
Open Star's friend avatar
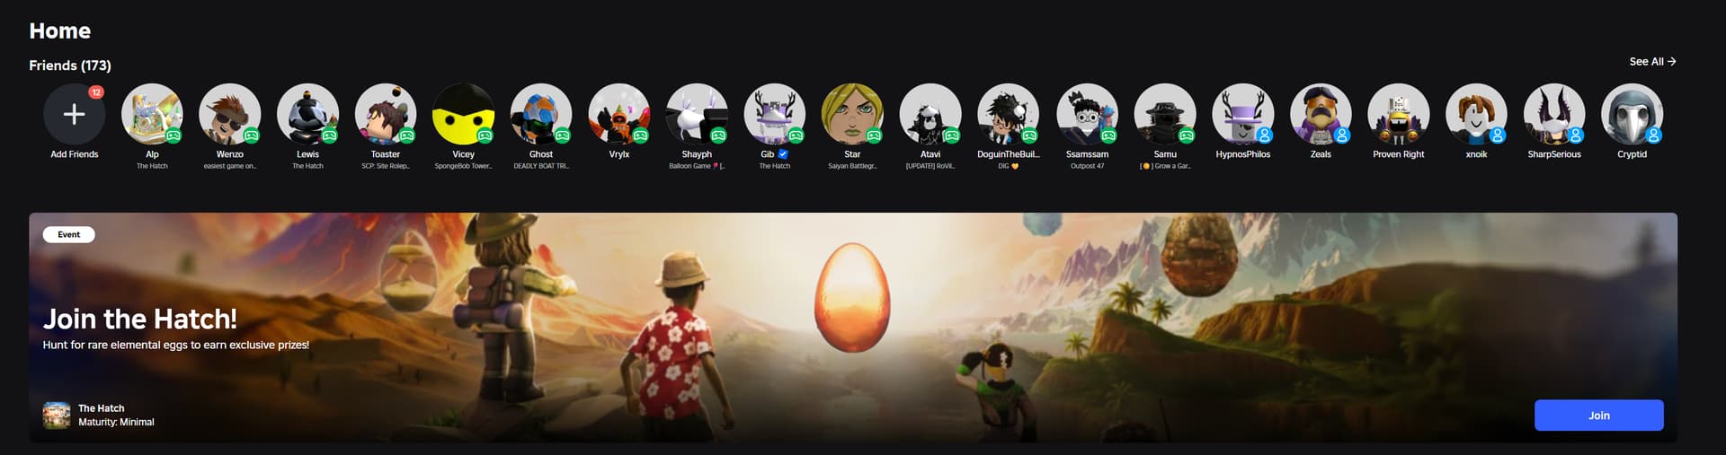(x=852, y=114)
